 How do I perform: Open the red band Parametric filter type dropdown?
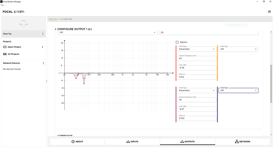point(197,49)
